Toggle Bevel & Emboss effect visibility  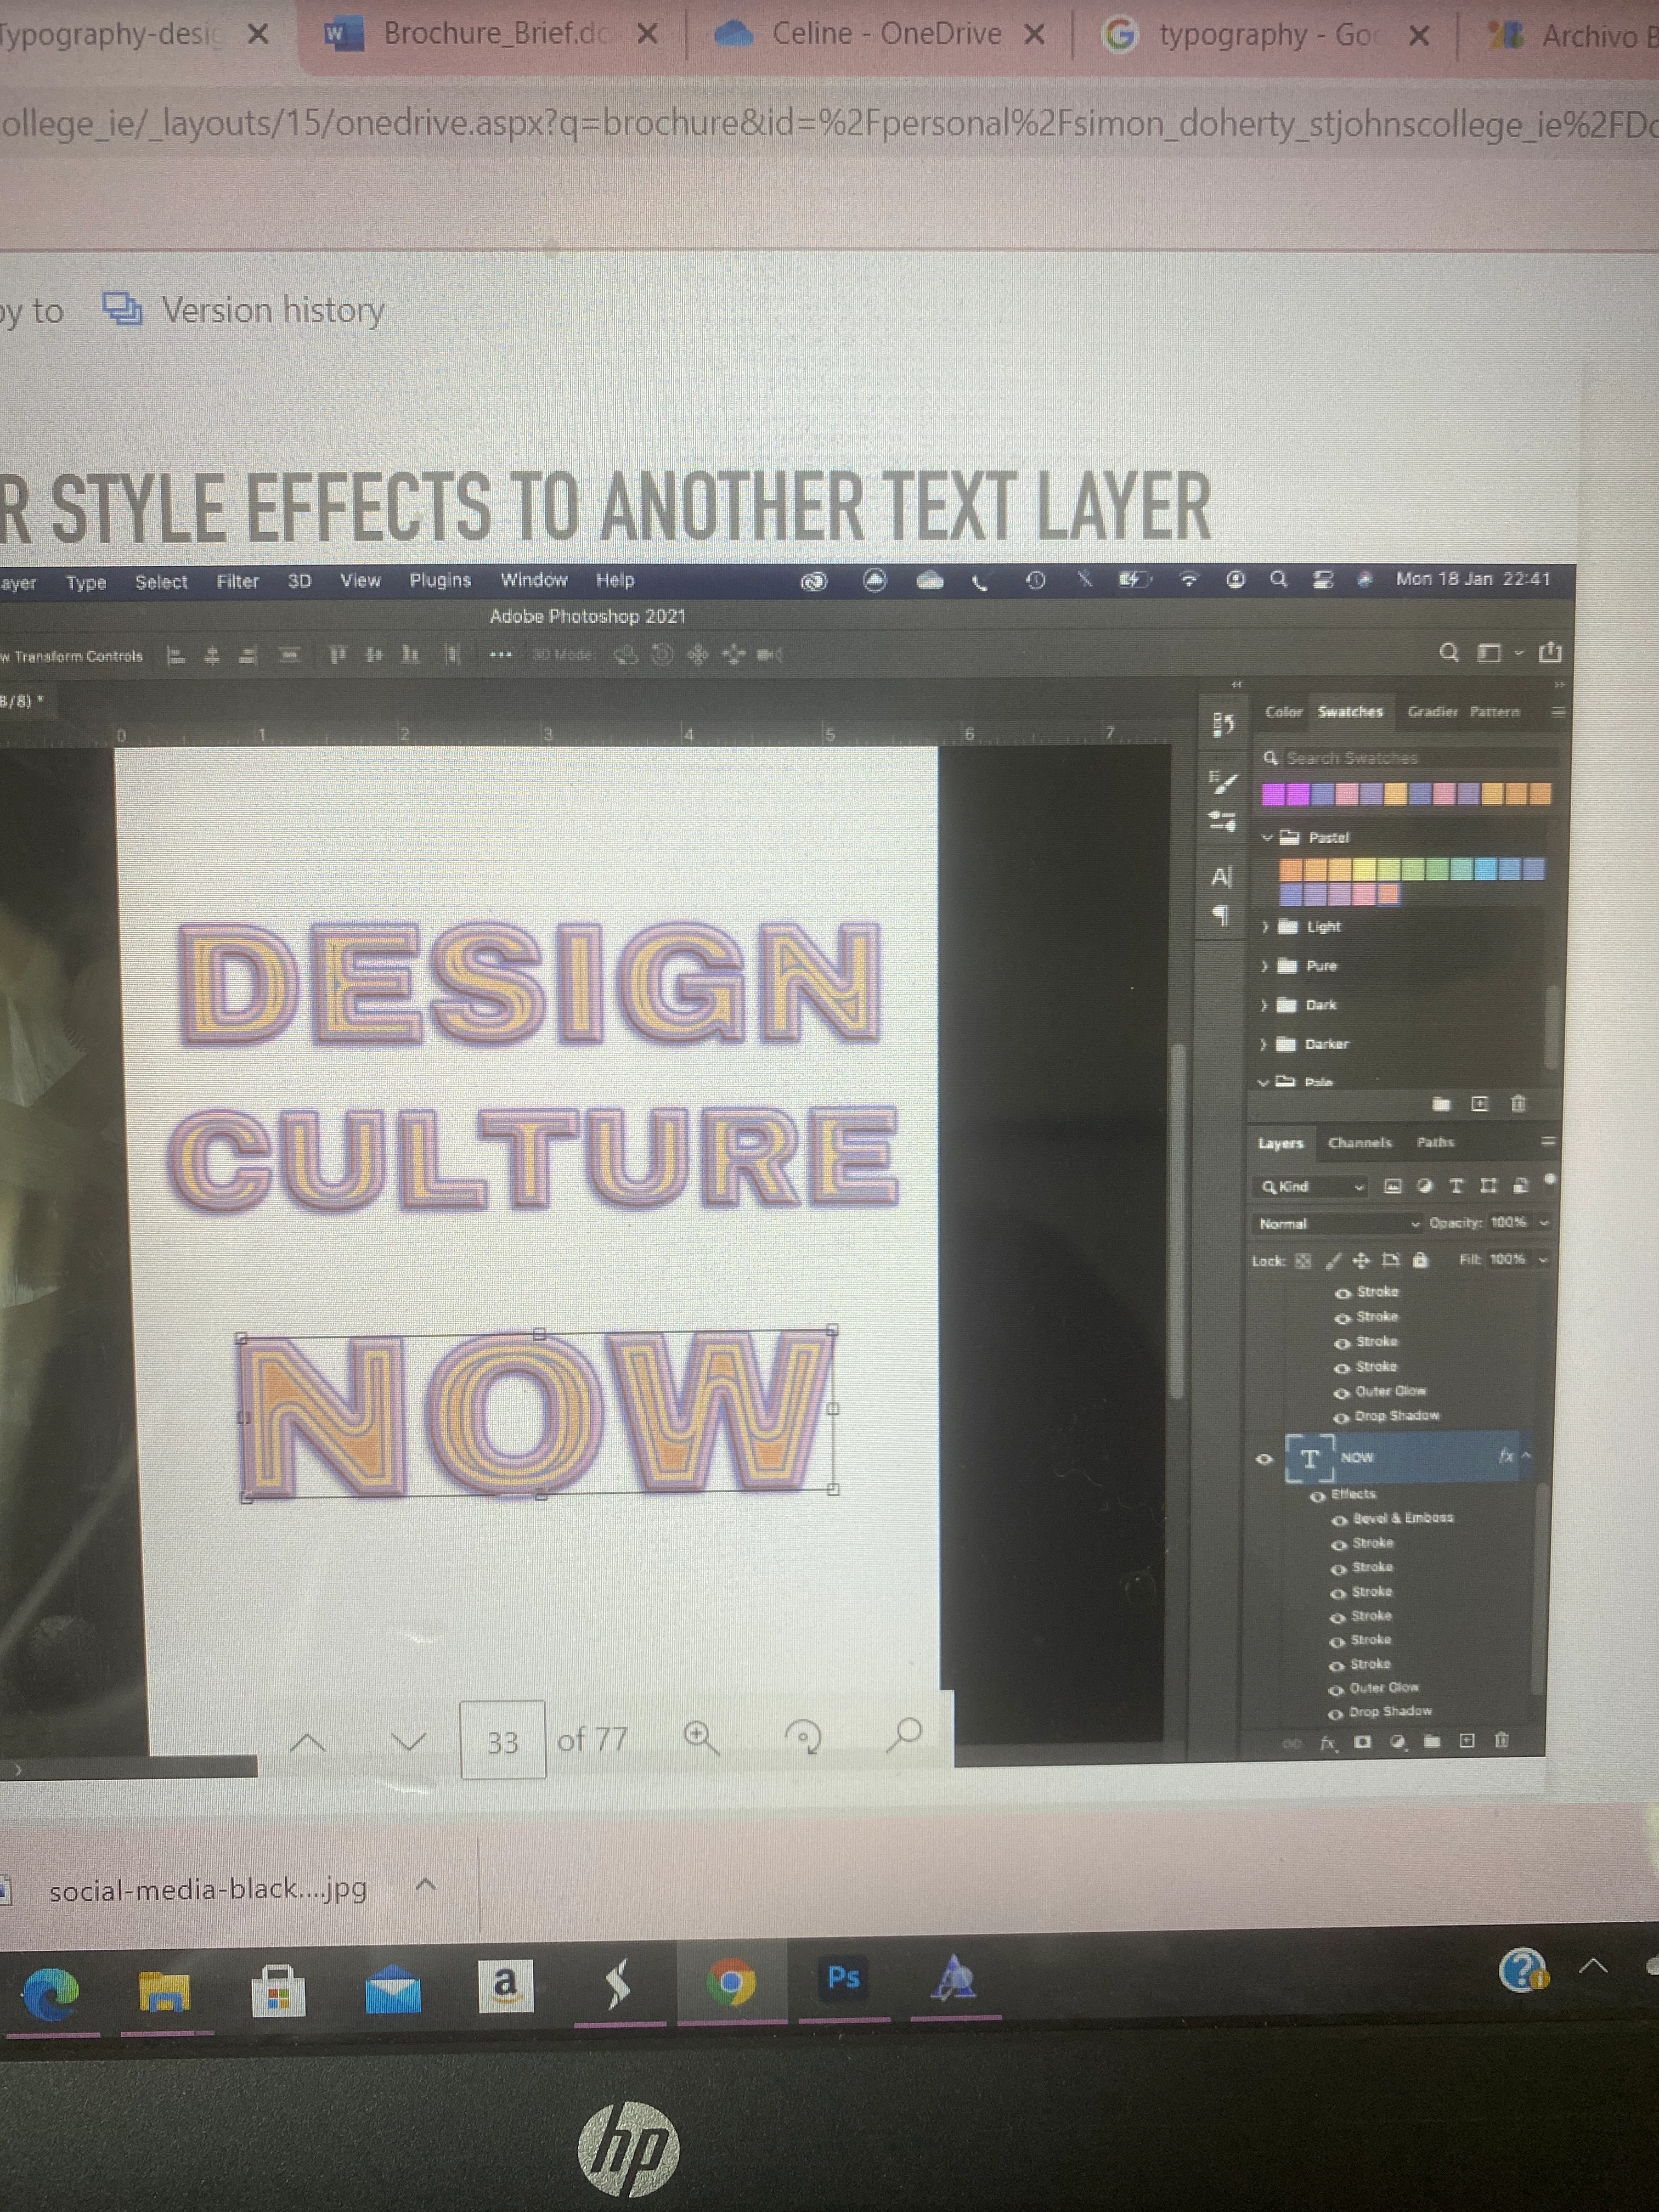click(1339, 1520)
